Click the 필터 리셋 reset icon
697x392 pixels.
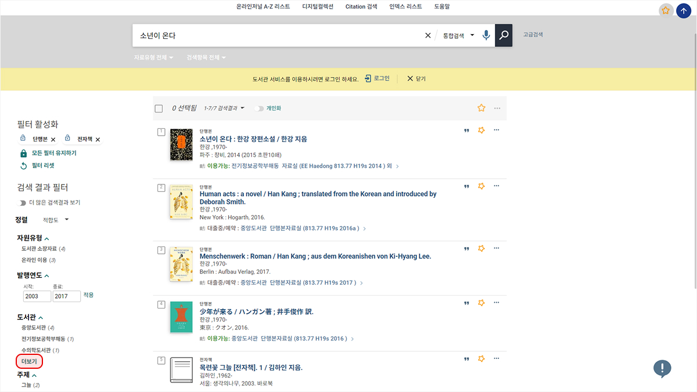tap(24, 166)
